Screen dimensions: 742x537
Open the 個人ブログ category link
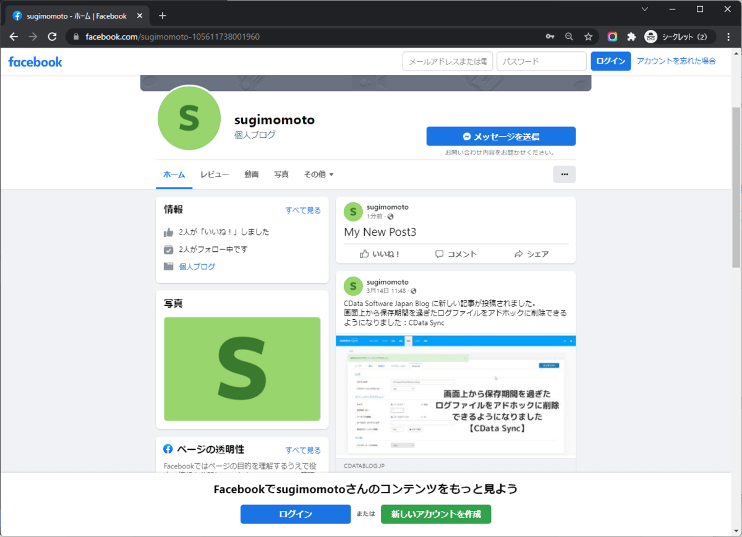click(197, 267)
